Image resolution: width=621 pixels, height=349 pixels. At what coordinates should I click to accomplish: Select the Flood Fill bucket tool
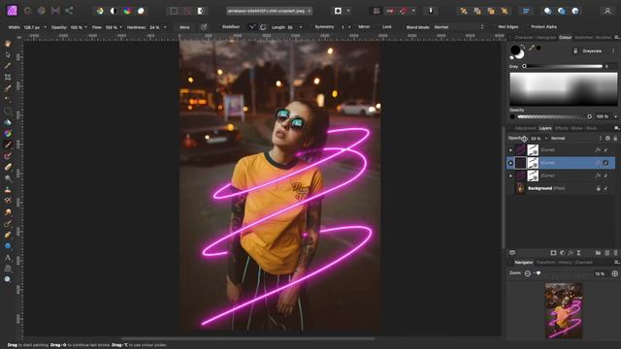coord(8,122)
